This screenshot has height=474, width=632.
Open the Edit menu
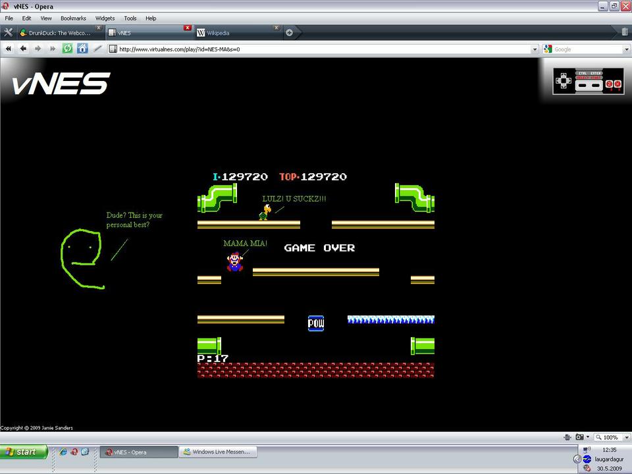click(26, 18)
